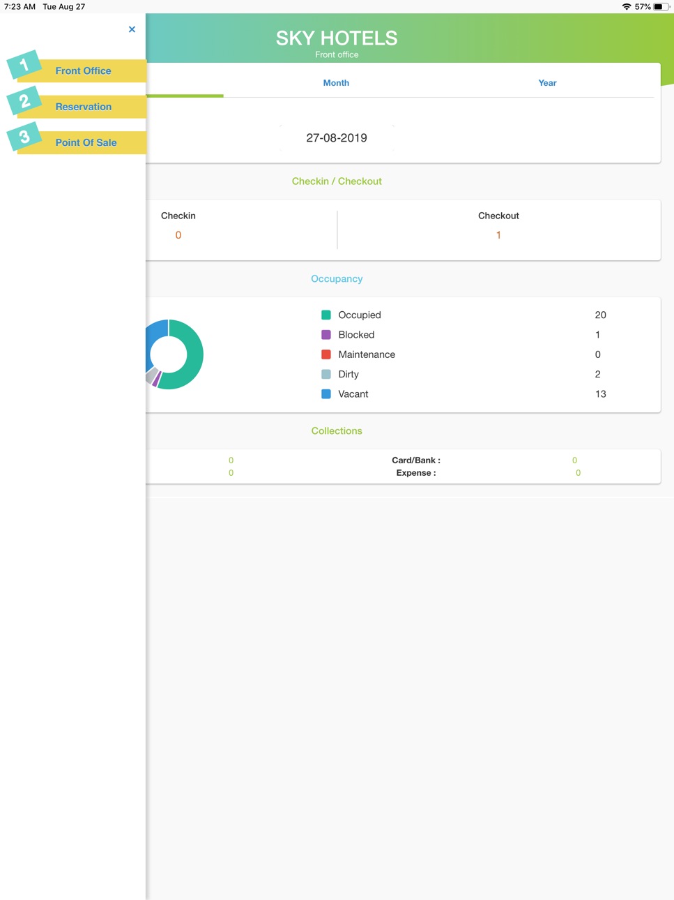Click the Vacant blue legend swatch

[x=325, y=394]
